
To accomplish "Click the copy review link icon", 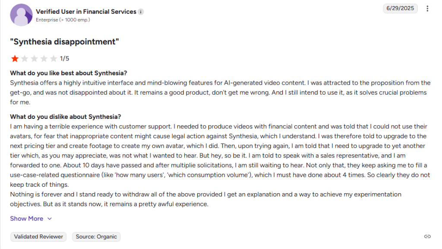I will (x=427, y=236).
